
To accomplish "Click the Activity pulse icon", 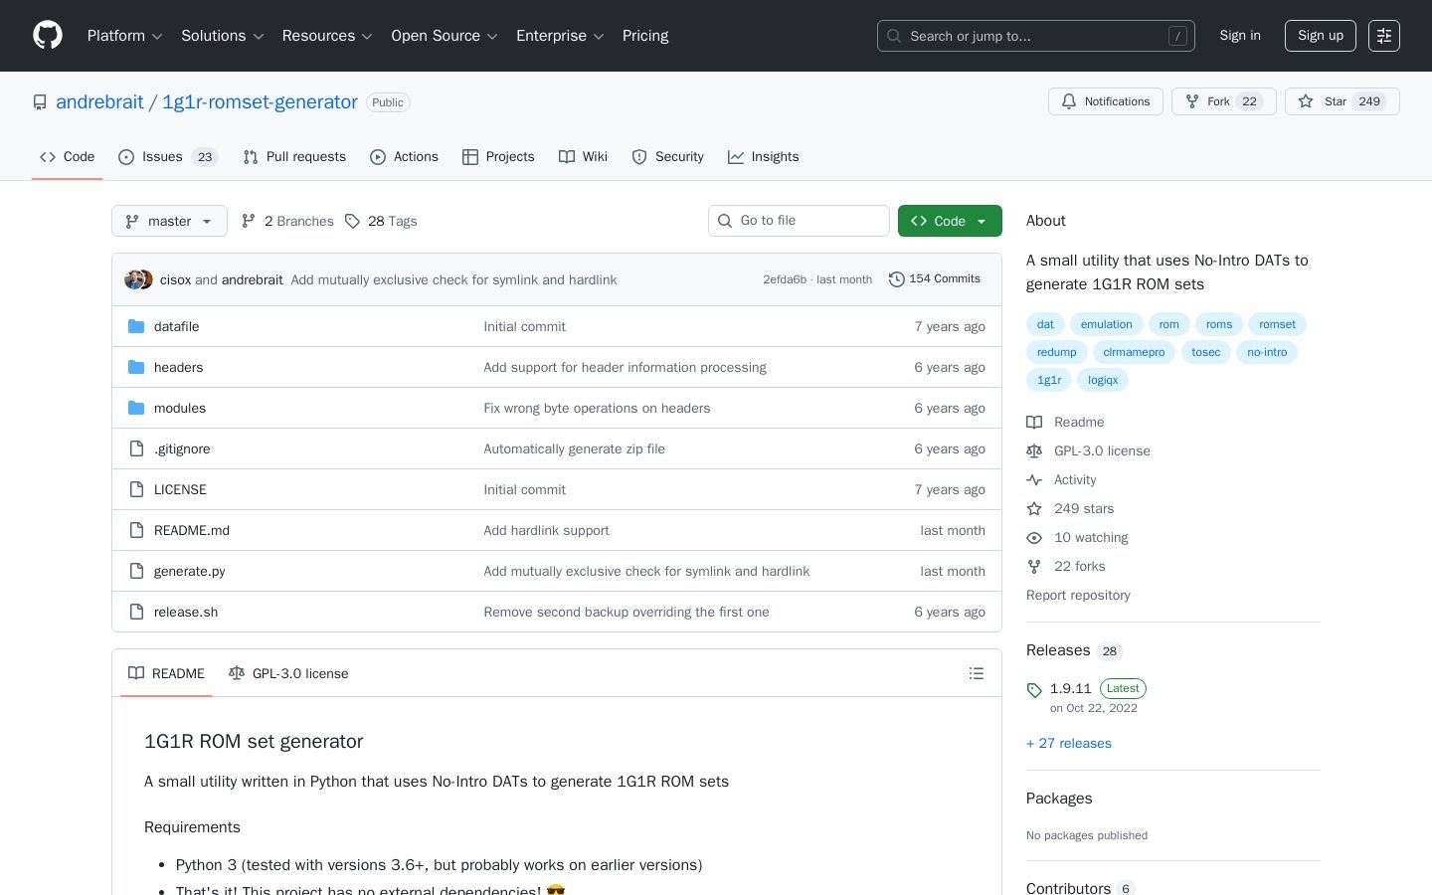I will 1034,479.
